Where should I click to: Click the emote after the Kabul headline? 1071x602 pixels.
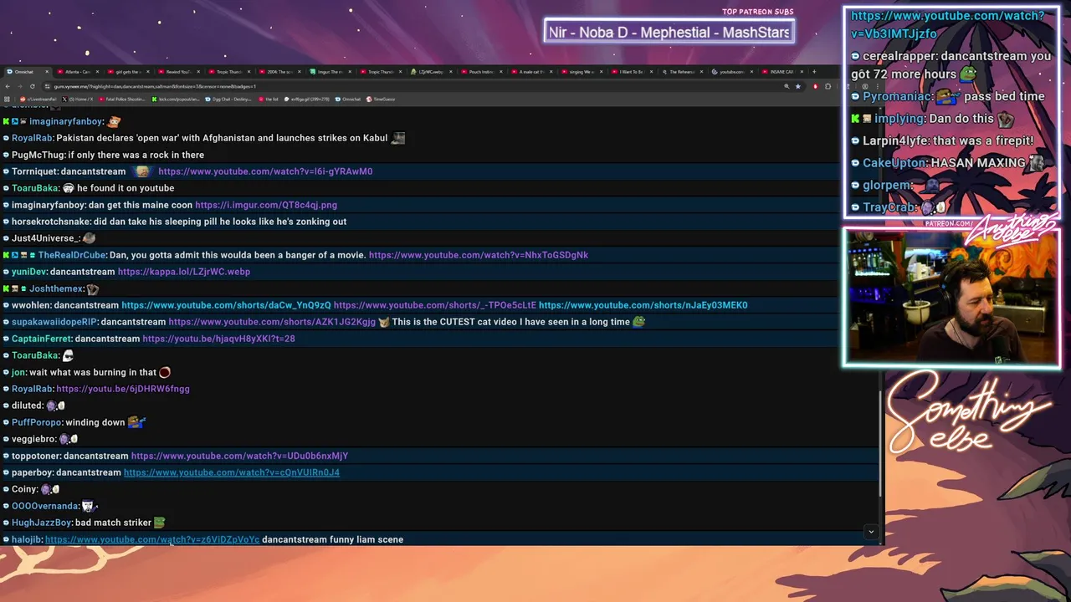tap(398, 138)
